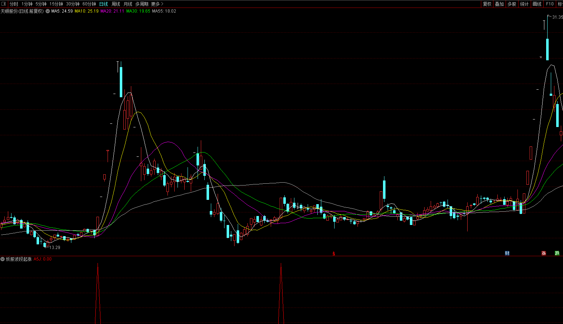Screen dimensions: 563x324
Task: Select the MA10: 25.19 indicator label
Action: coord(86,11)
